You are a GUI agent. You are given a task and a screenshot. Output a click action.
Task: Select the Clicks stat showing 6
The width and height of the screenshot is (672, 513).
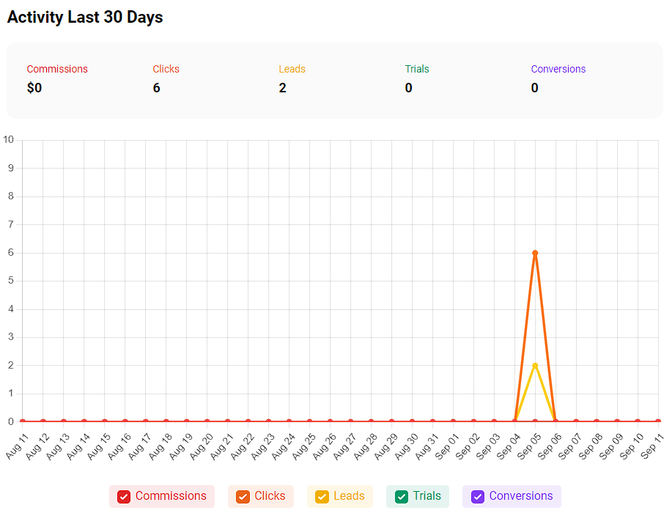pos(156,87)
